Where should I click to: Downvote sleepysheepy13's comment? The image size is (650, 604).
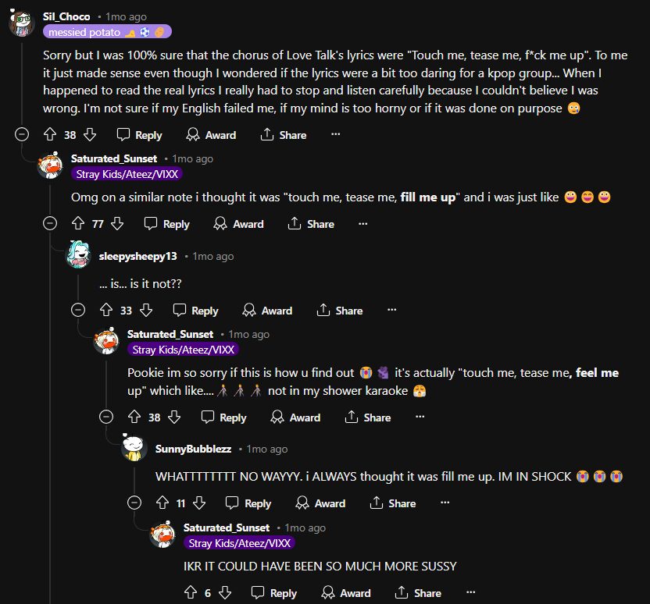[145, 311]
